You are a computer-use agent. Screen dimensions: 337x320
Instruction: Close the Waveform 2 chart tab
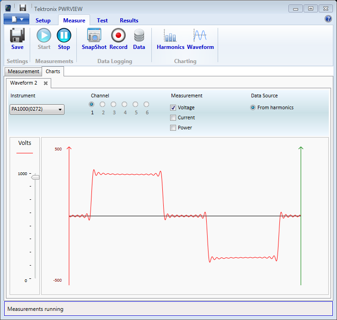pos(46,83)
